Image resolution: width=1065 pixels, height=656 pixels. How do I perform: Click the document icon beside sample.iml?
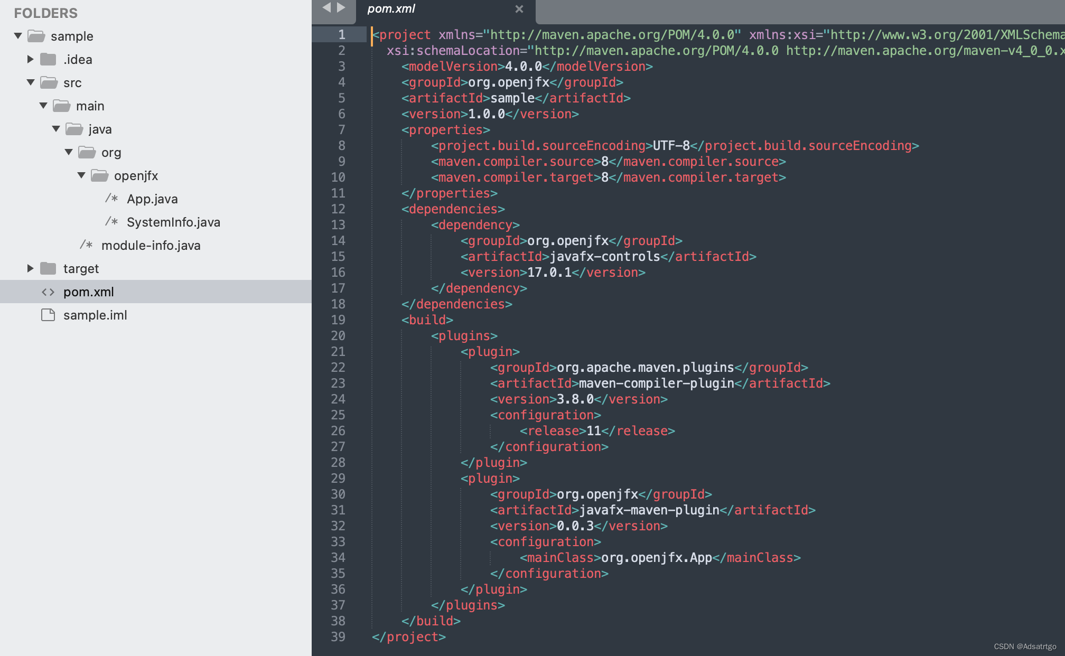click(x=48, y=315)
